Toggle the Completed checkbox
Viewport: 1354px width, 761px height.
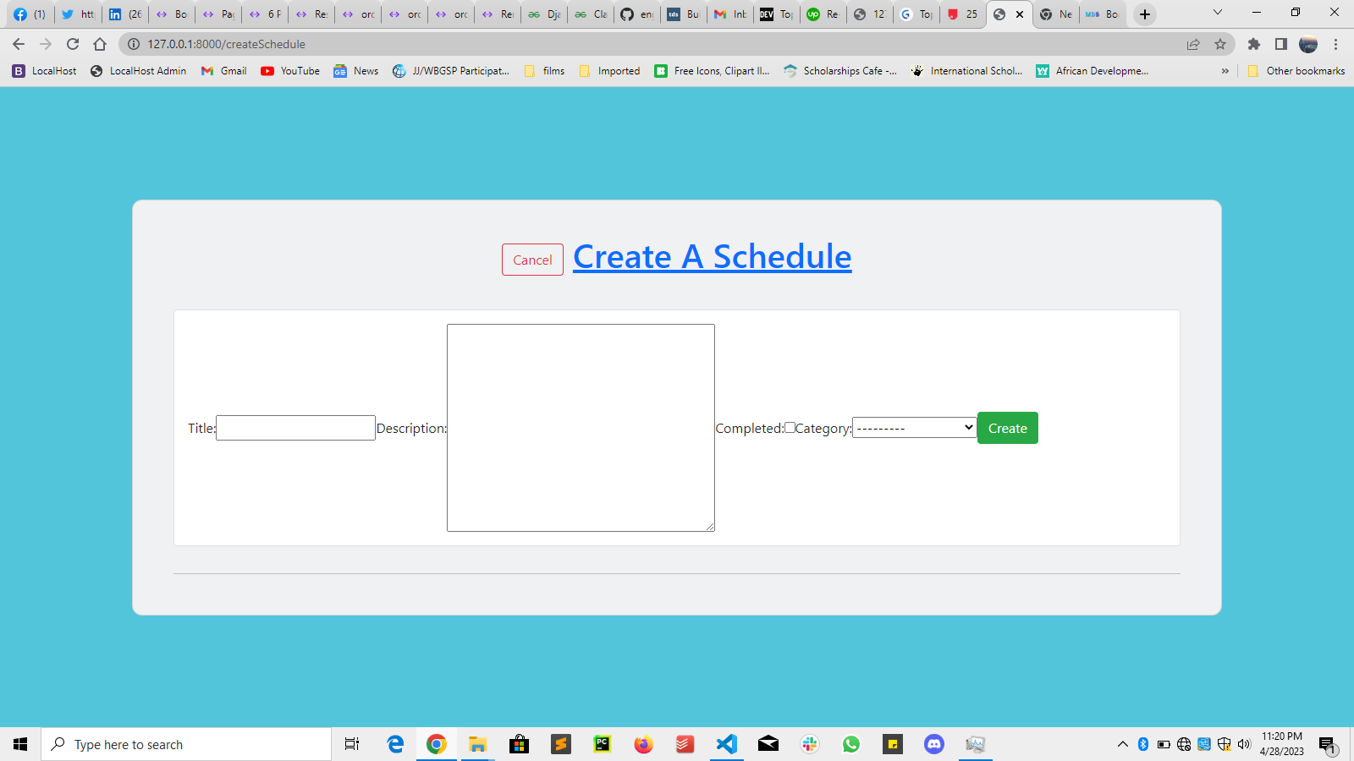coord(790,428)
